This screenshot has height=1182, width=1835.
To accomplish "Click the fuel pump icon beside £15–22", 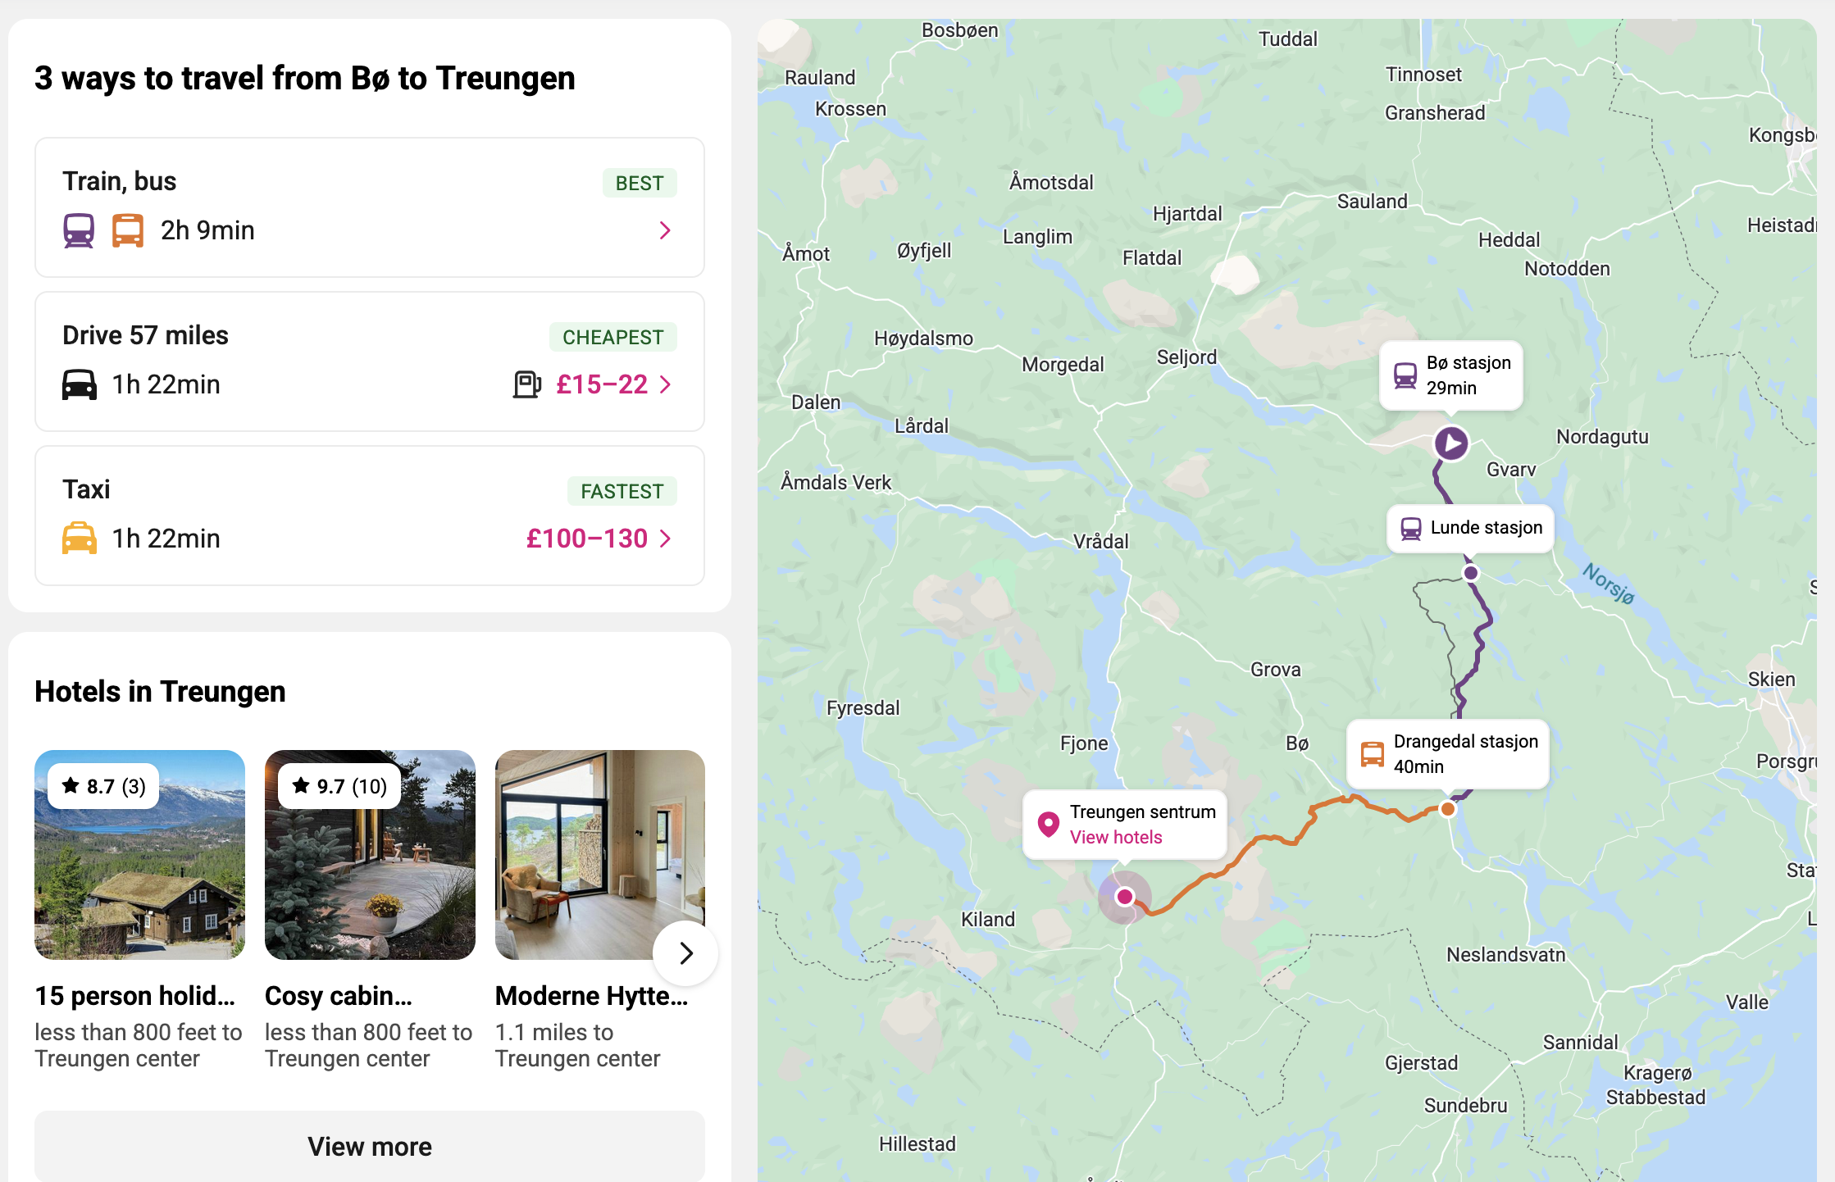I will pyautogui.click(x=526, y=384).
